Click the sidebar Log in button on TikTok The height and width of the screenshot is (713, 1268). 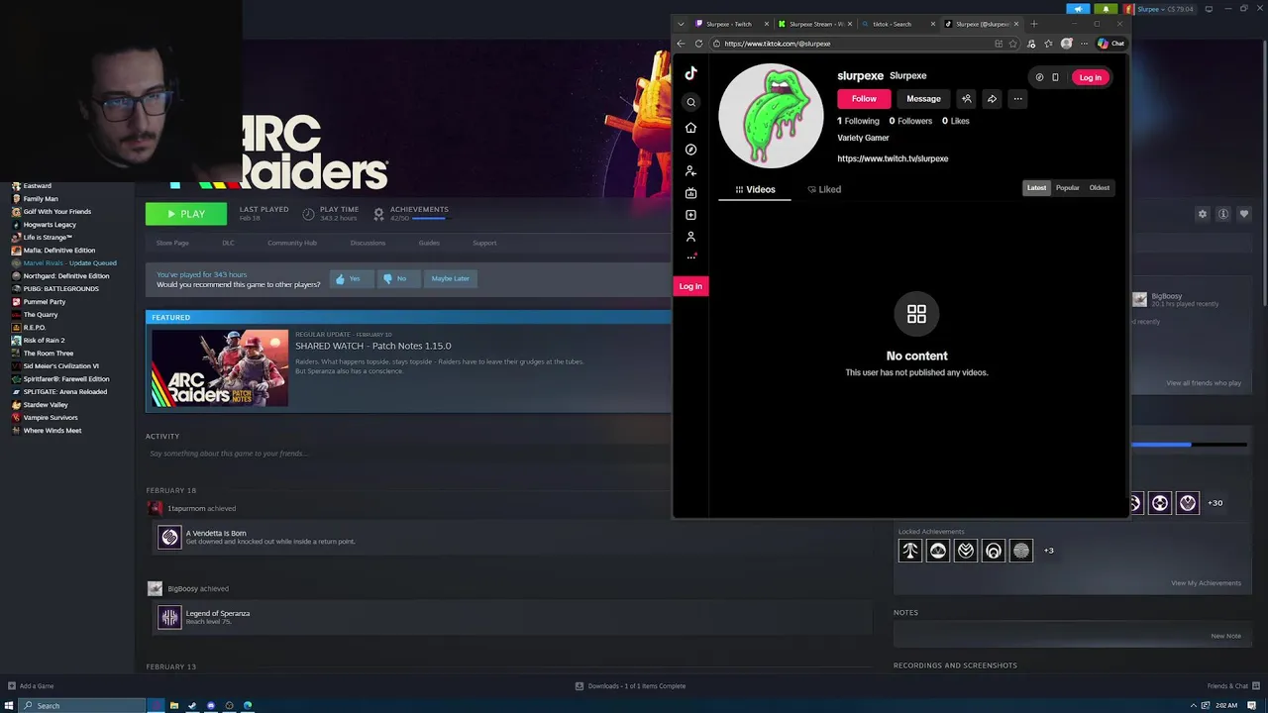pyautogui.click(x=690, y=286)
